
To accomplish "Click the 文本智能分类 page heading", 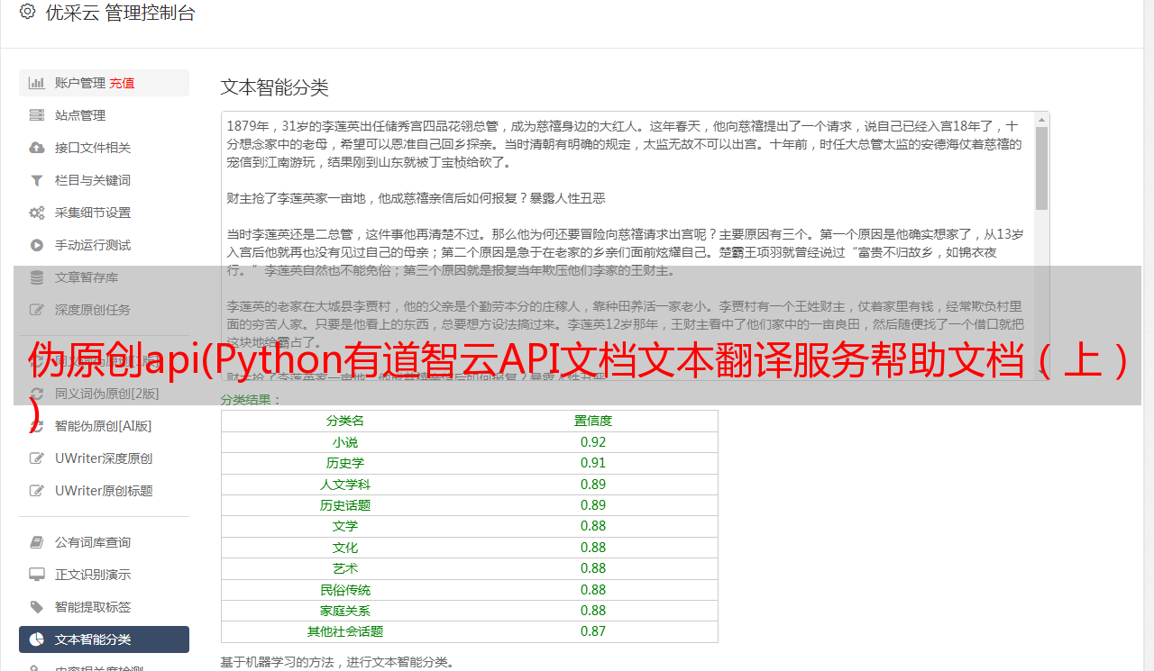I will pos(275,87).
